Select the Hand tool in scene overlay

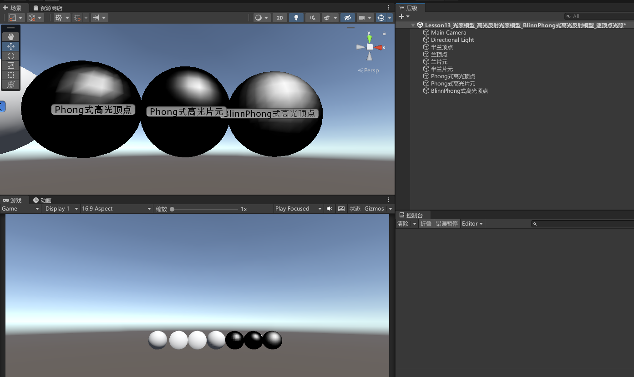[x=11, y=37]
